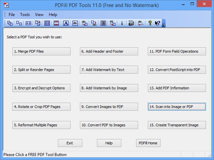Click the resize grip in status bar corner
Image resolution: width=214 pixels, height=160 pixels.
click(x=209, y=155)
